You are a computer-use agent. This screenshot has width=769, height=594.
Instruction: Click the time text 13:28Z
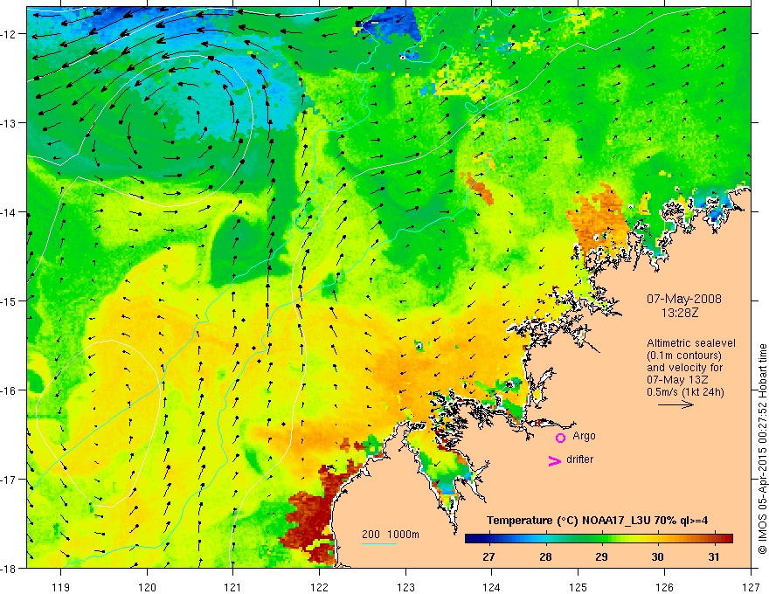coord(679,312)
